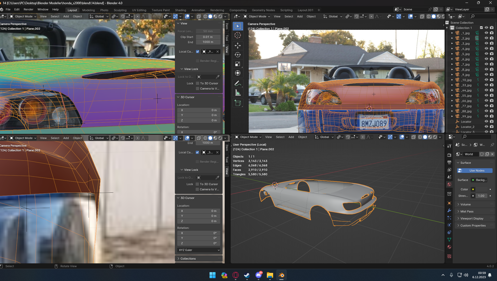Screen dimensions: 497x281
Task: Enable Lock To 3D Cursor checkbox
Action: click(198, 83)
